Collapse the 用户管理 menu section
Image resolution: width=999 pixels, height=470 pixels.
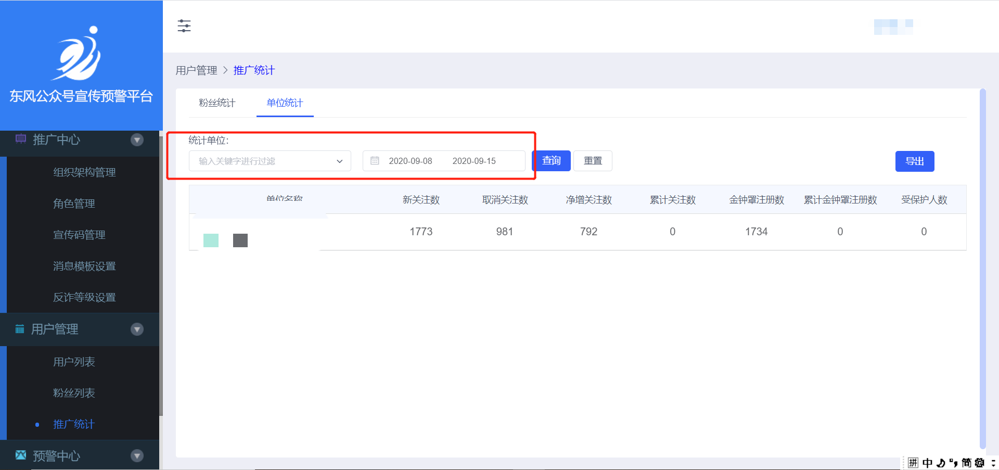point(137,329)
